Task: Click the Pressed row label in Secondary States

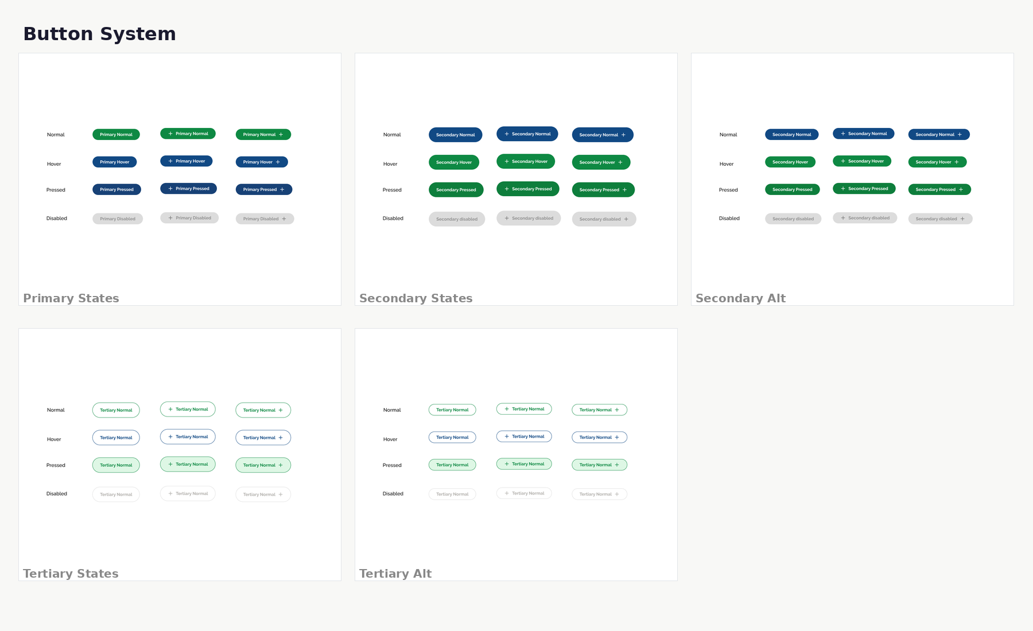Action: click(392, 190)
